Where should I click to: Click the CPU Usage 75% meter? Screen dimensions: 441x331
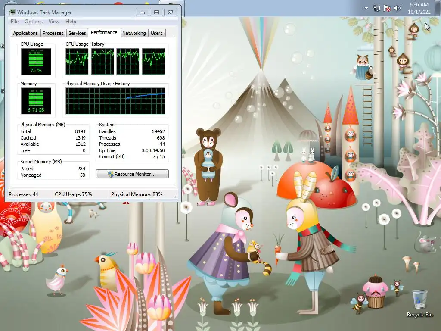[x=36, y=61]
